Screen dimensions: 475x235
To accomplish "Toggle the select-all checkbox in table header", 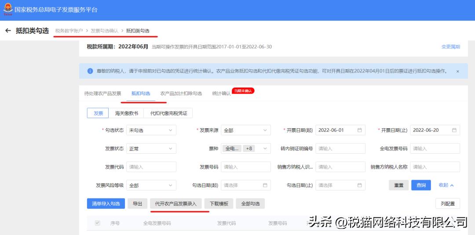I will click(98, 223).
